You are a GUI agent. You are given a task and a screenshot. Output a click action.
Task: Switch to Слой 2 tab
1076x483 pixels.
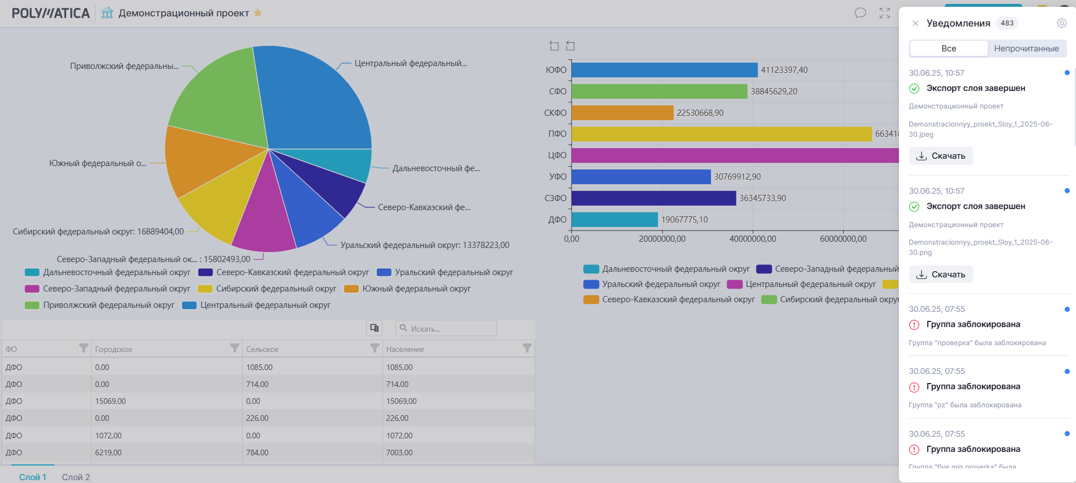click(76, 477)
